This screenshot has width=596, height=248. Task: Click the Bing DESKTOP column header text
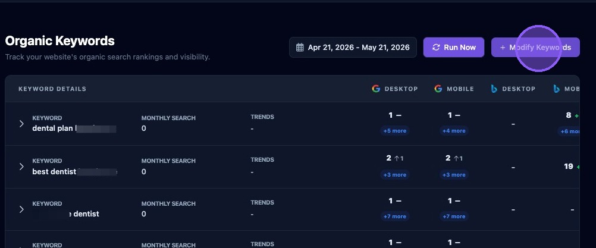(x=519, y=89)
